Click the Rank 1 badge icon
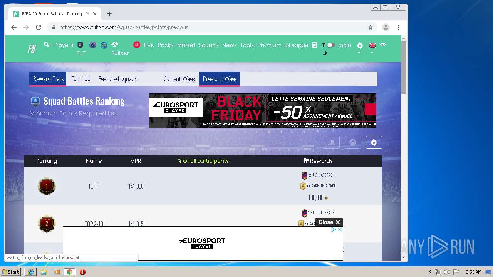Image resolution: width=493 pixels, height=277 pixels. coord(47,186)
